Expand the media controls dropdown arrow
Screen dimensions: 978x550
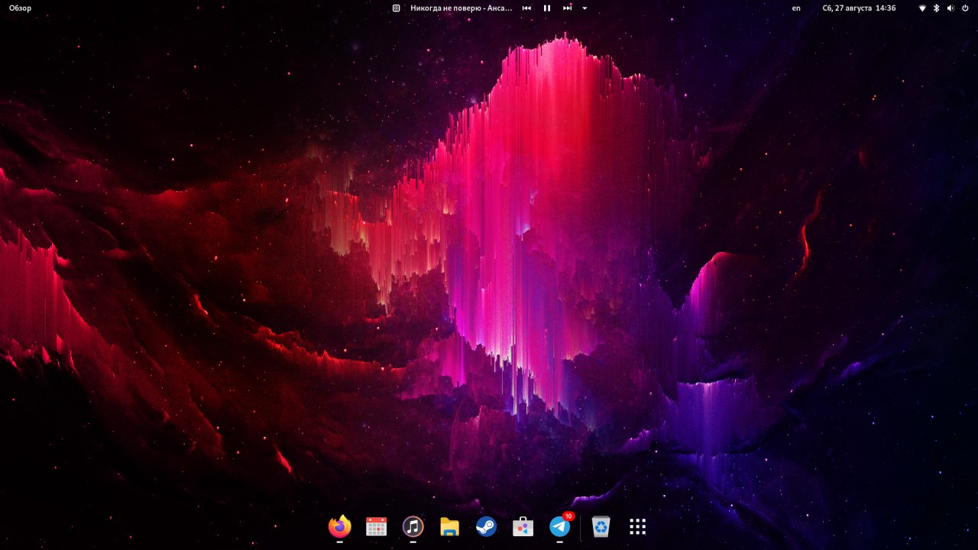click(x=585, y=8)
